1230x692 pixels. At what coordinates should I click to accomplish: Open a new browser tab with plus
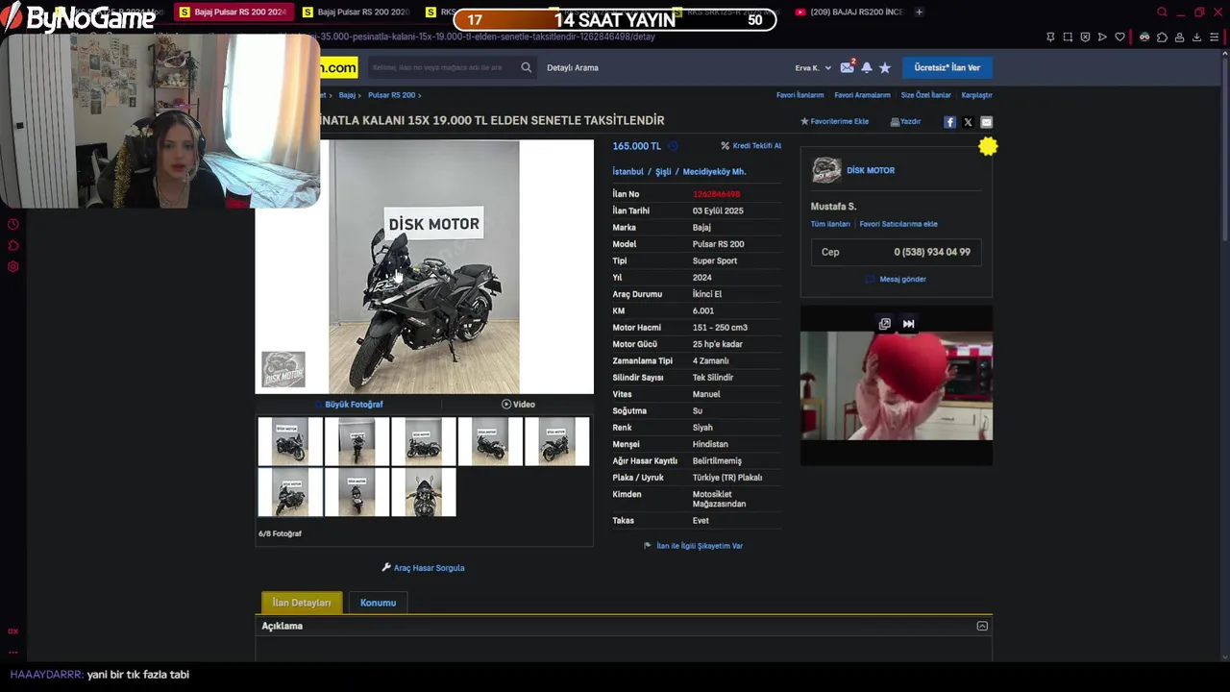tap(919, 12)
